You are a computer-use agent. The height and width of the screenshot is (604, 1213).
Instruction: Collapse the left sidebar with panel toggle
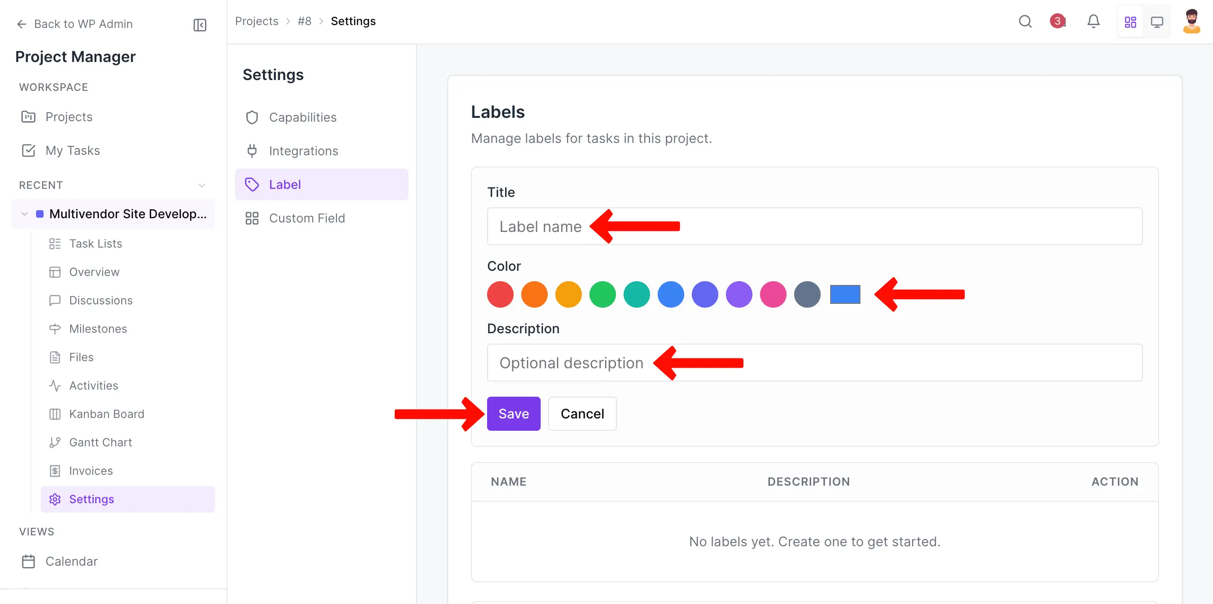pos(199,25)
